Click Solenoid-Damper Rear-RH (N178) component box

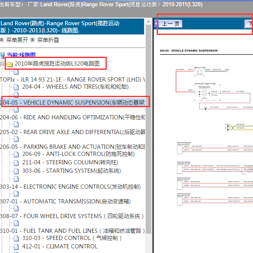coord(180,201)
